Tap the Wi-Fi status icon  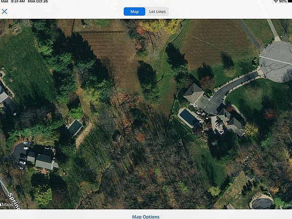pyautogui.click(x=276, y=2)
